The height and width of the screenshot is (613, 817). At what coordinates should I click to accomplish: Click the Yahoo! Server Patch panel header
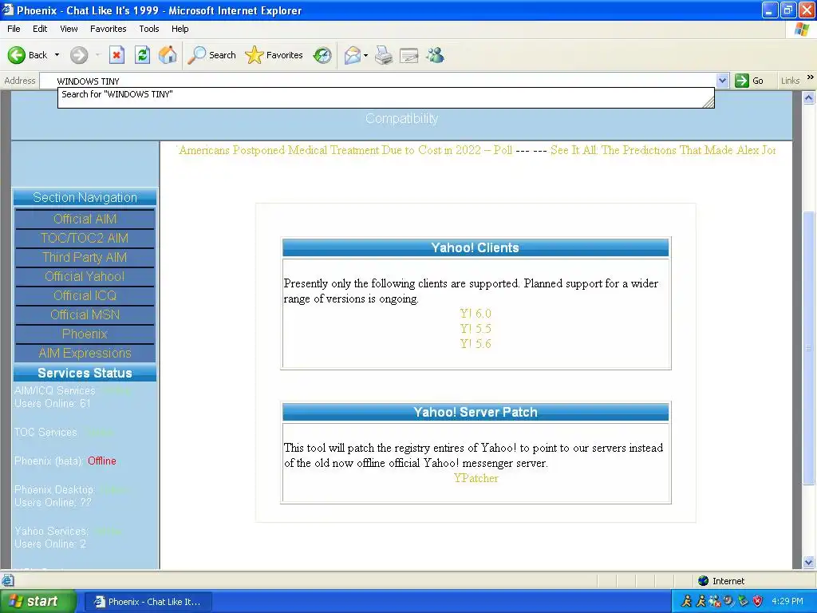tap(476, 413)
